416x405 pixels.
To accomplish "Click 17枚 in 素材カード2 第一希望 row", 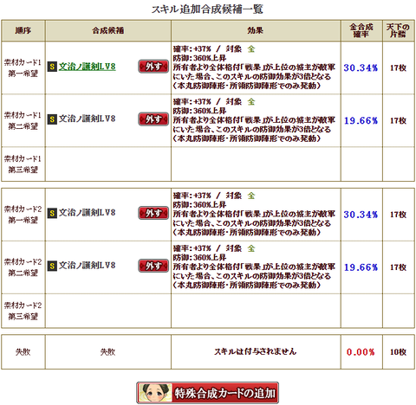I will [x=398, y=215].
